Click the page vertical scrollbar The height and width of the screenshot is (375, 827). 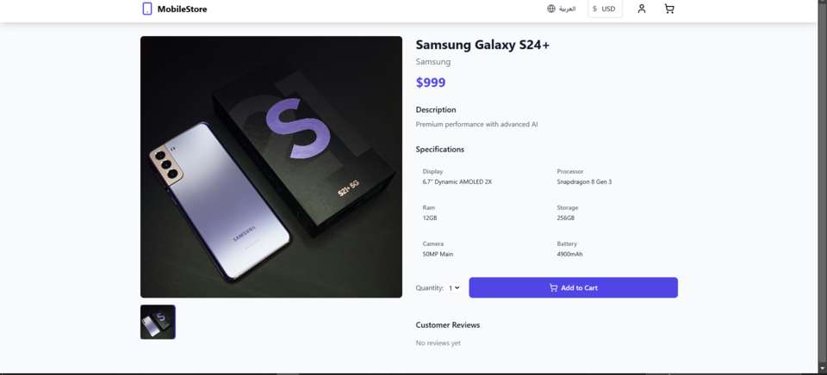[822, 187]
